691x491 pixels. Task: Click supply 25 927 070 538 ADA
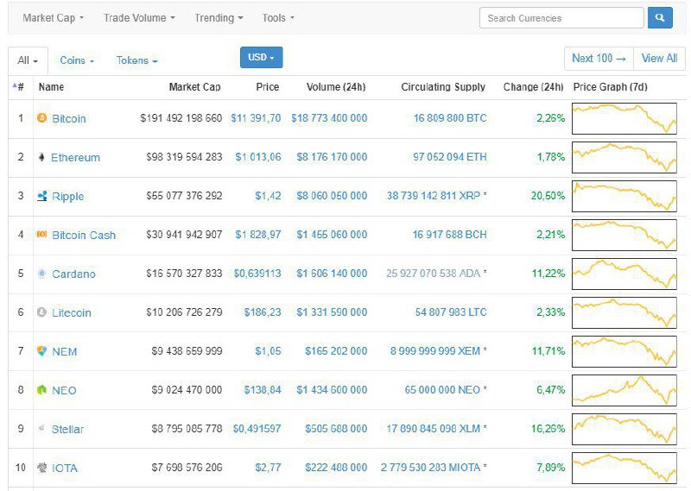pyautogui.click(x=434, y=273)
